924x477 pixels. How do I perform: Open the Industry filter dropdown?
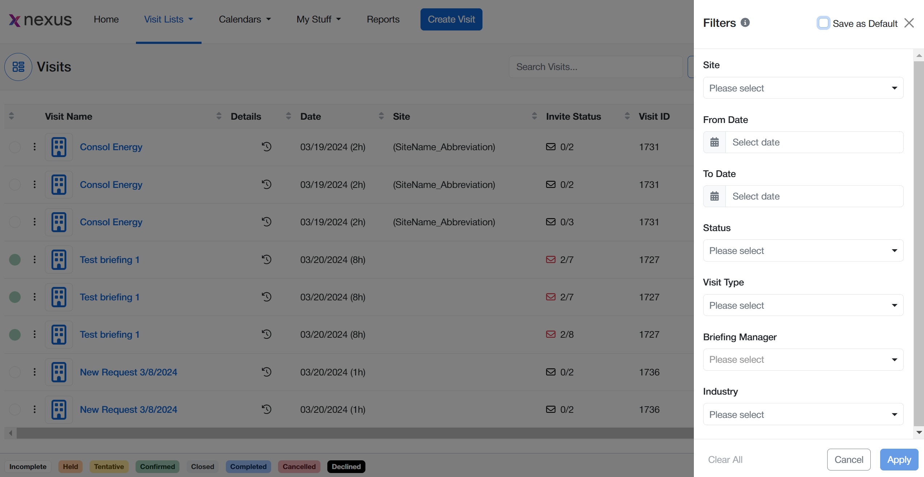click(803, 414)
